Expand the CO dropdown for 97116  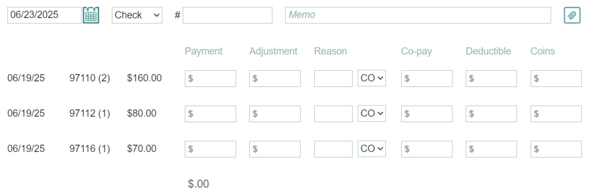tap(372, 149)
